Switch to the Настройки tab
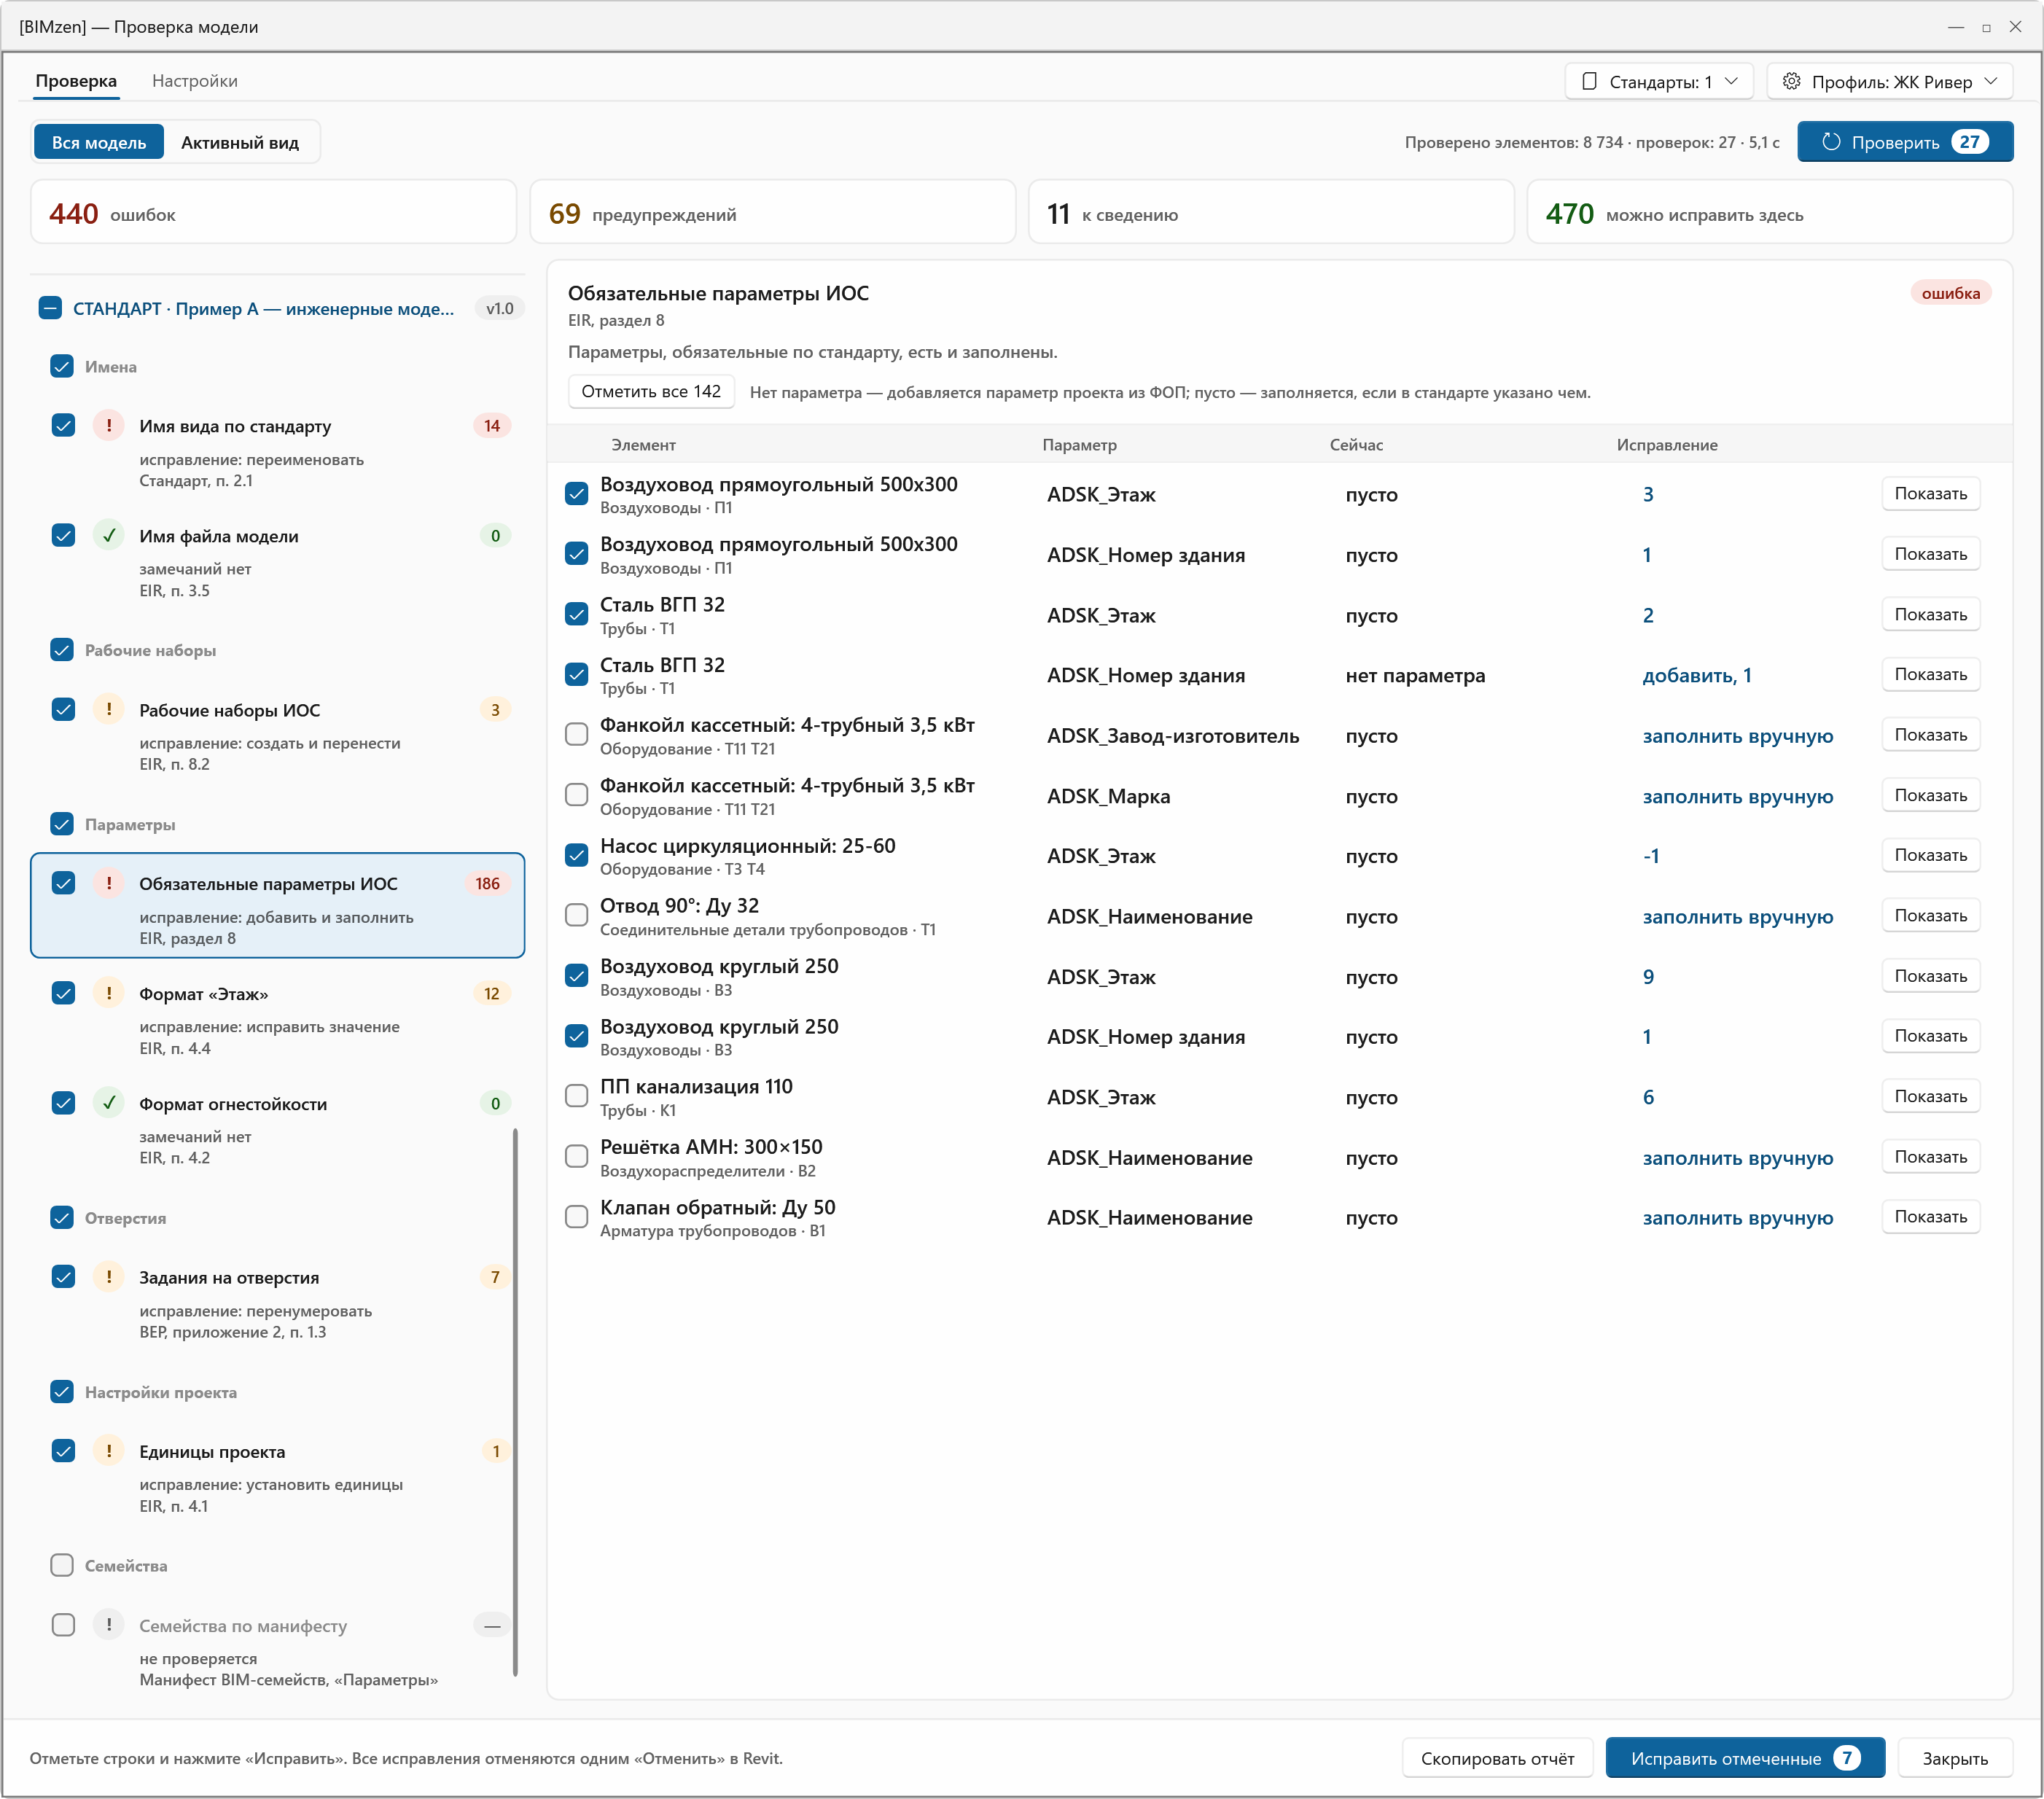 pyautogui.click(x=195, y=81)
